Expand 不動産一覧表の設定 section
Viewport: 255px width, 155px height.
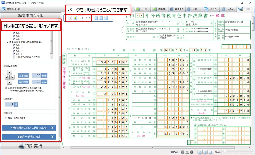point(29,137)
